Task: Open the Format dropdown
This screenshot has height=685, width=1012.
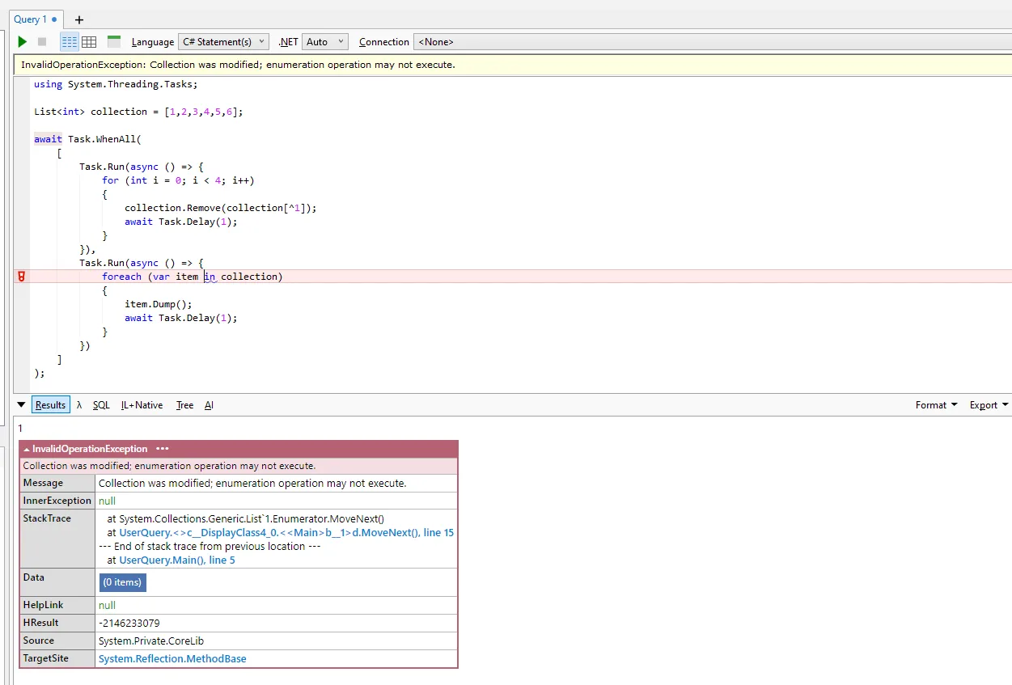Action: pyautogui.click(x=936, y=404)
